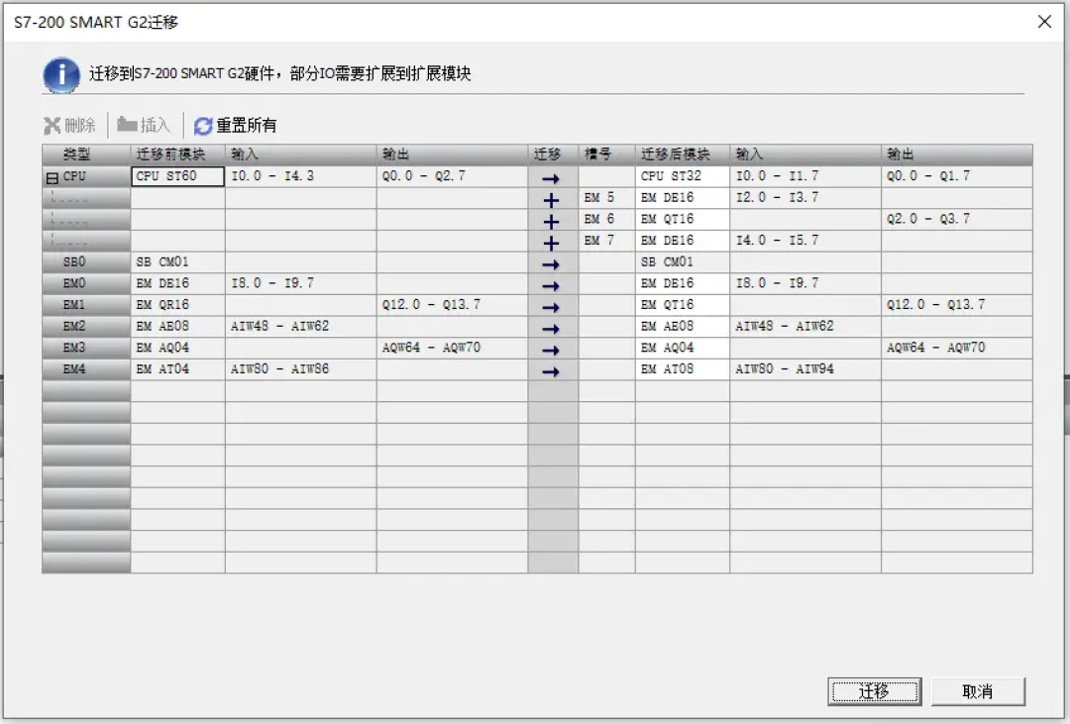
Task: Click the 取消 (Cancel) button
Action: 978,691
